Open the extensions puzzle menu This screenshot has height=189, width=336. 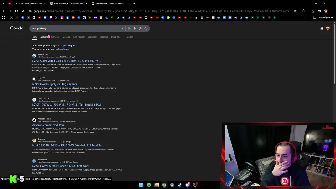point(304,11)
